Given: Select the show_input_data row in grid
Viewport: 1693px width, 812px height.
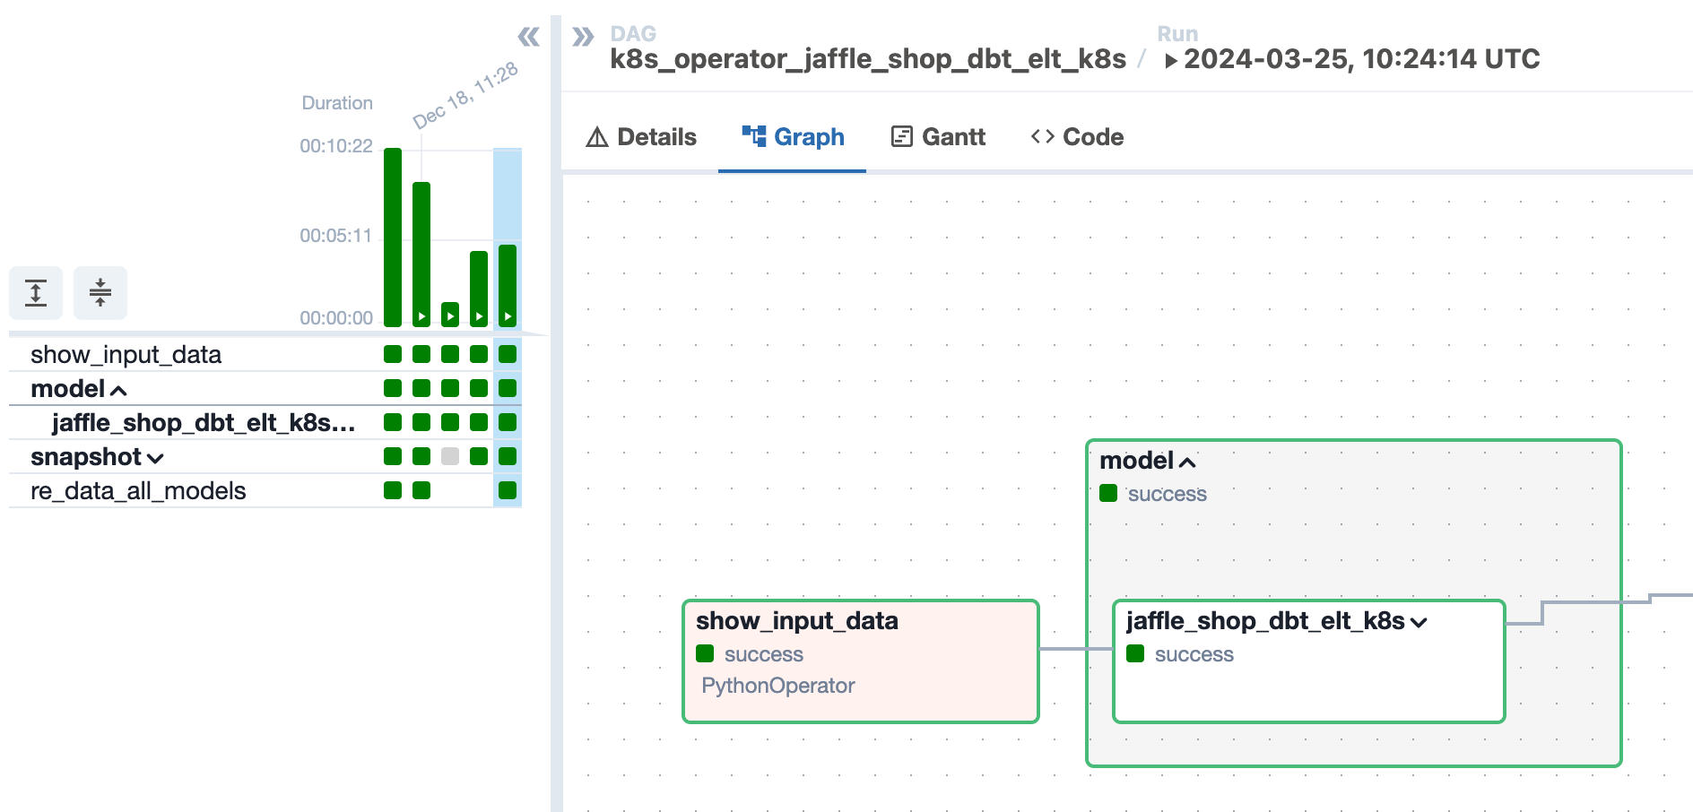Looking at the screenshot, I should point(265,355).
